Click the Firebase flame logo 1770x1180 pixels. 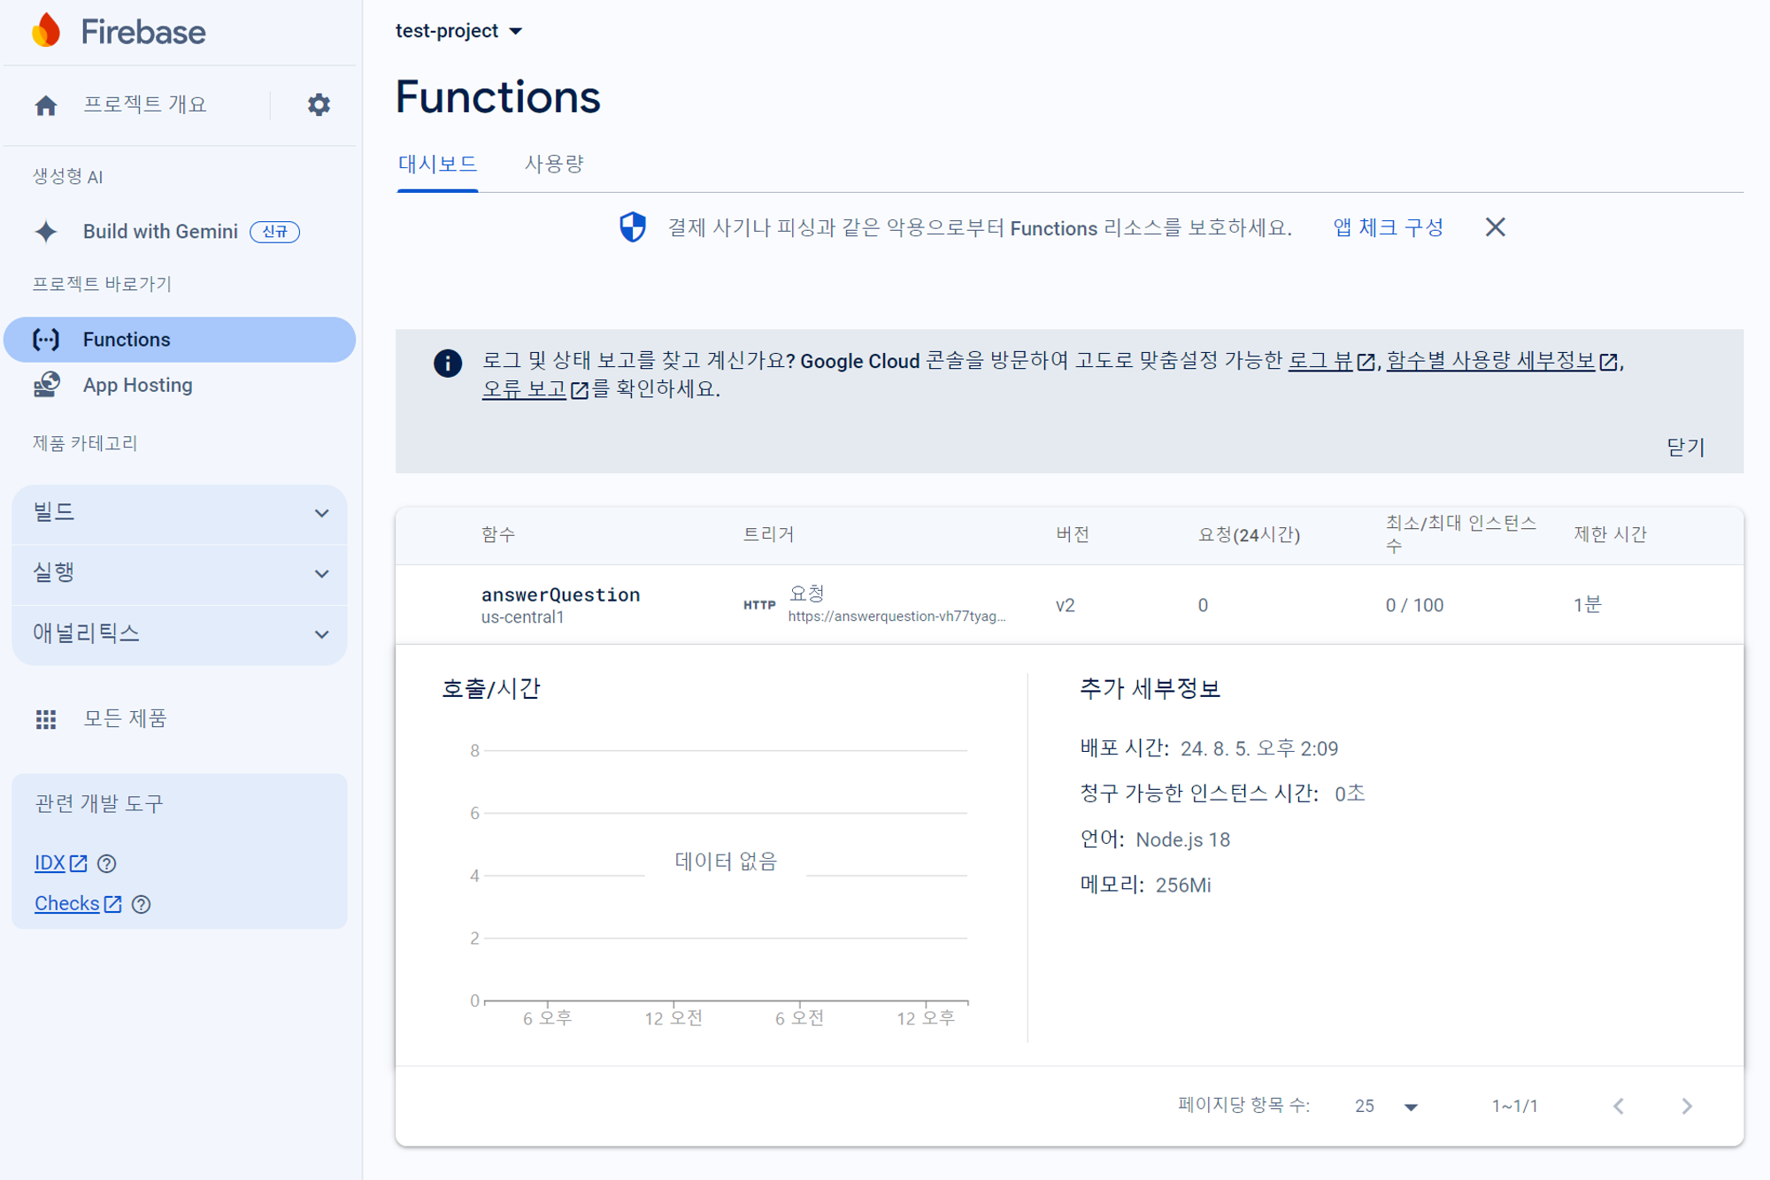click(46, 30)
